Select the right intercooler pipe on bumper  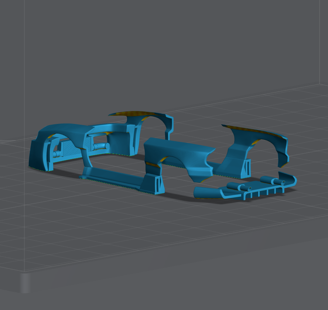pos(100,146)
